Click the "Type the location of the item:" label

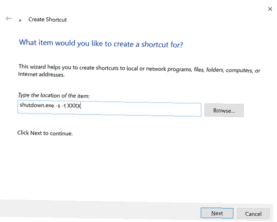[54, 96]
